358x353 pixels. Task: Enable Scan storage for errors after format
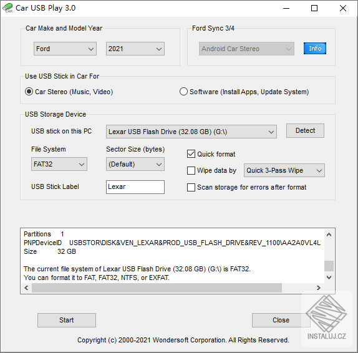click(191, 188)
